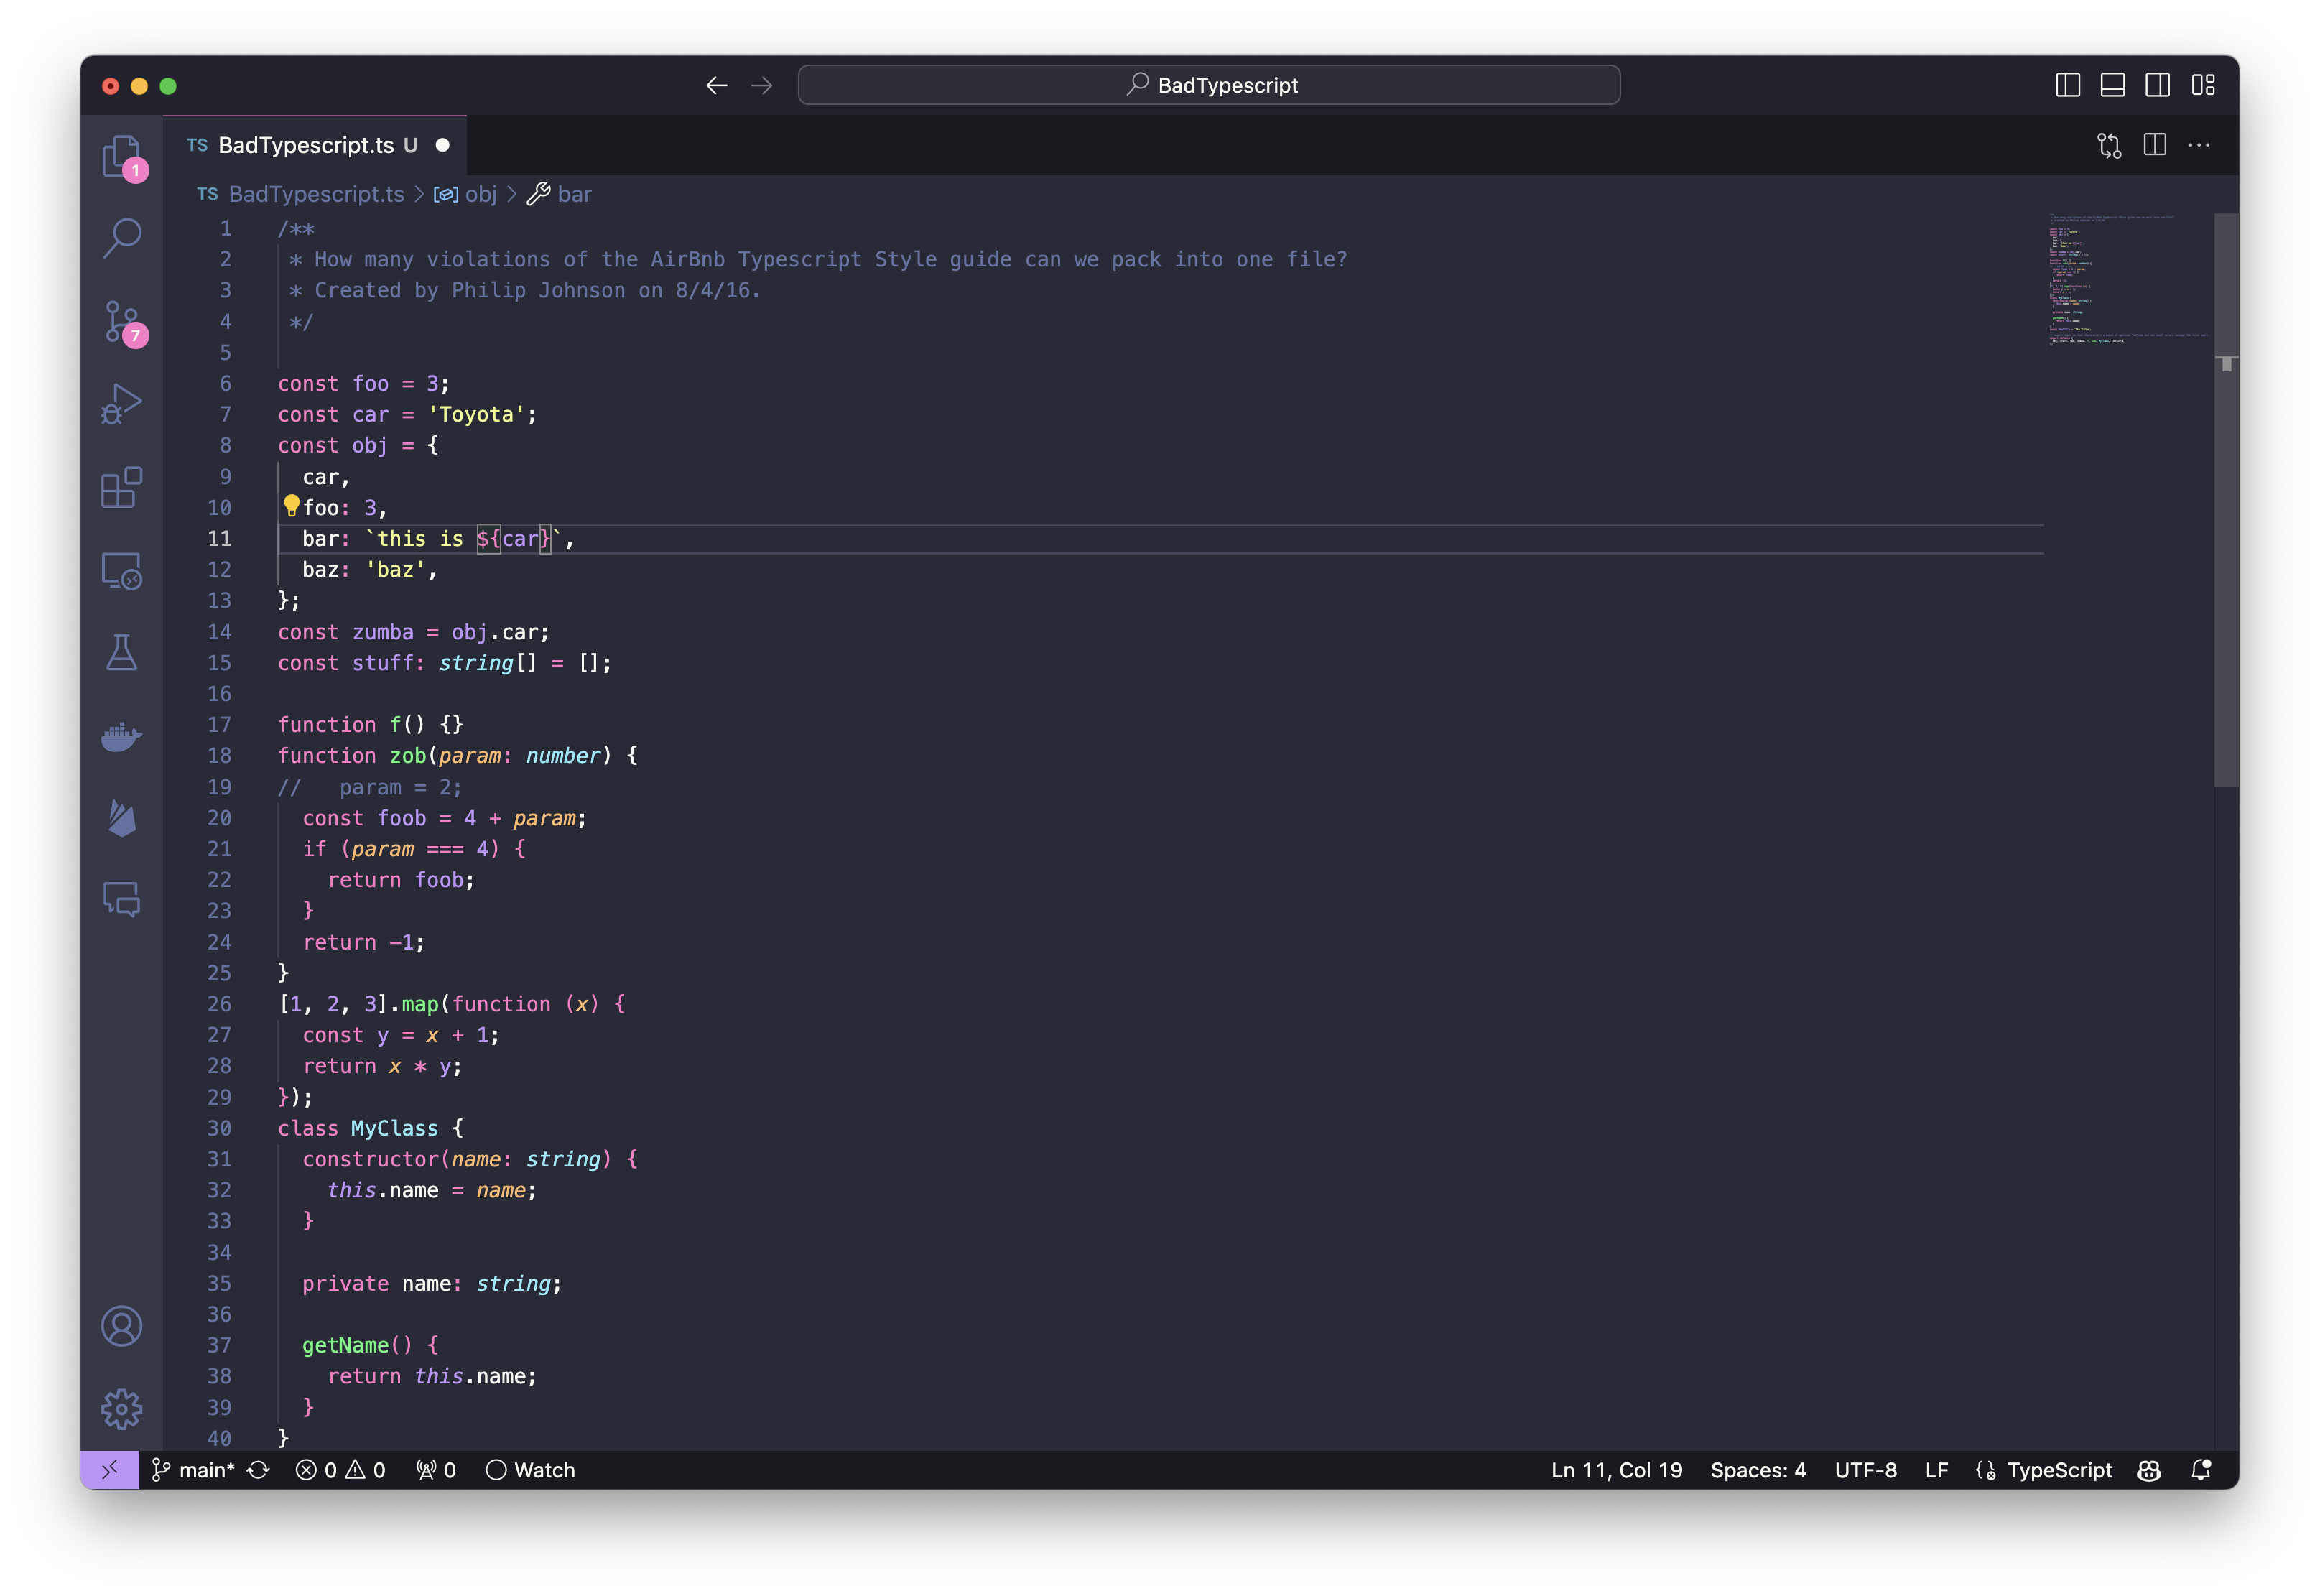
Task: Open the editor More Actions menu
Action: point(2199,145)
